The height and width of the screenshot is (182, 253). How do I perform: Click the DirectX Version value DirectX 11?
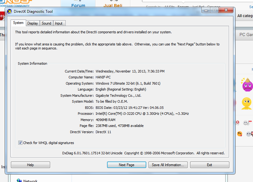click(x=103, y=132)
